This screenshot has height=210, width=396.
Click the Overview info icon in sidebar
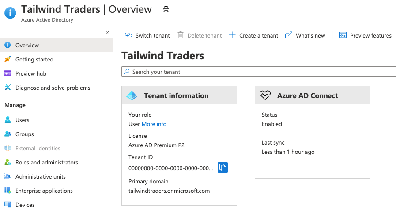click(8, 45)
